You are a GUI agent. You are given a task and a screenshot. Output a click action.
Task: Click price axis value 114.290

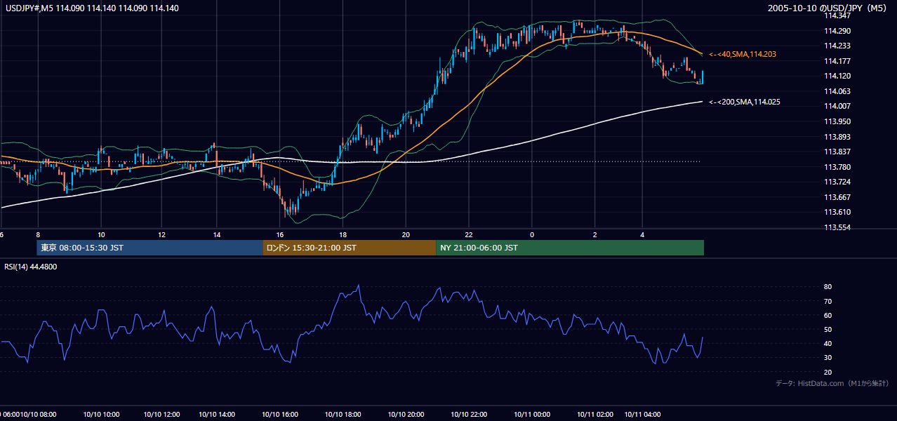point(839,31)
